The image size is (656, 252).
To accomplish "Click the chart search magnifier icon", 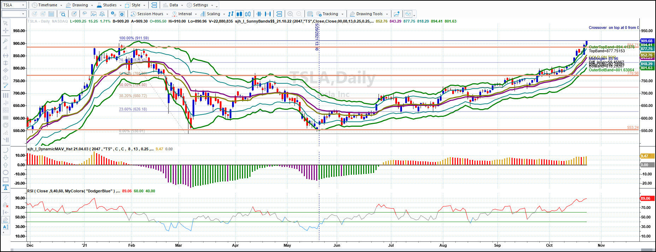I will click(x=63, y=14).
